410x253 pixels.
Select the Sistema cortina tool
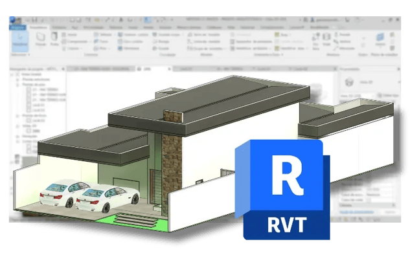coord(133,34)
